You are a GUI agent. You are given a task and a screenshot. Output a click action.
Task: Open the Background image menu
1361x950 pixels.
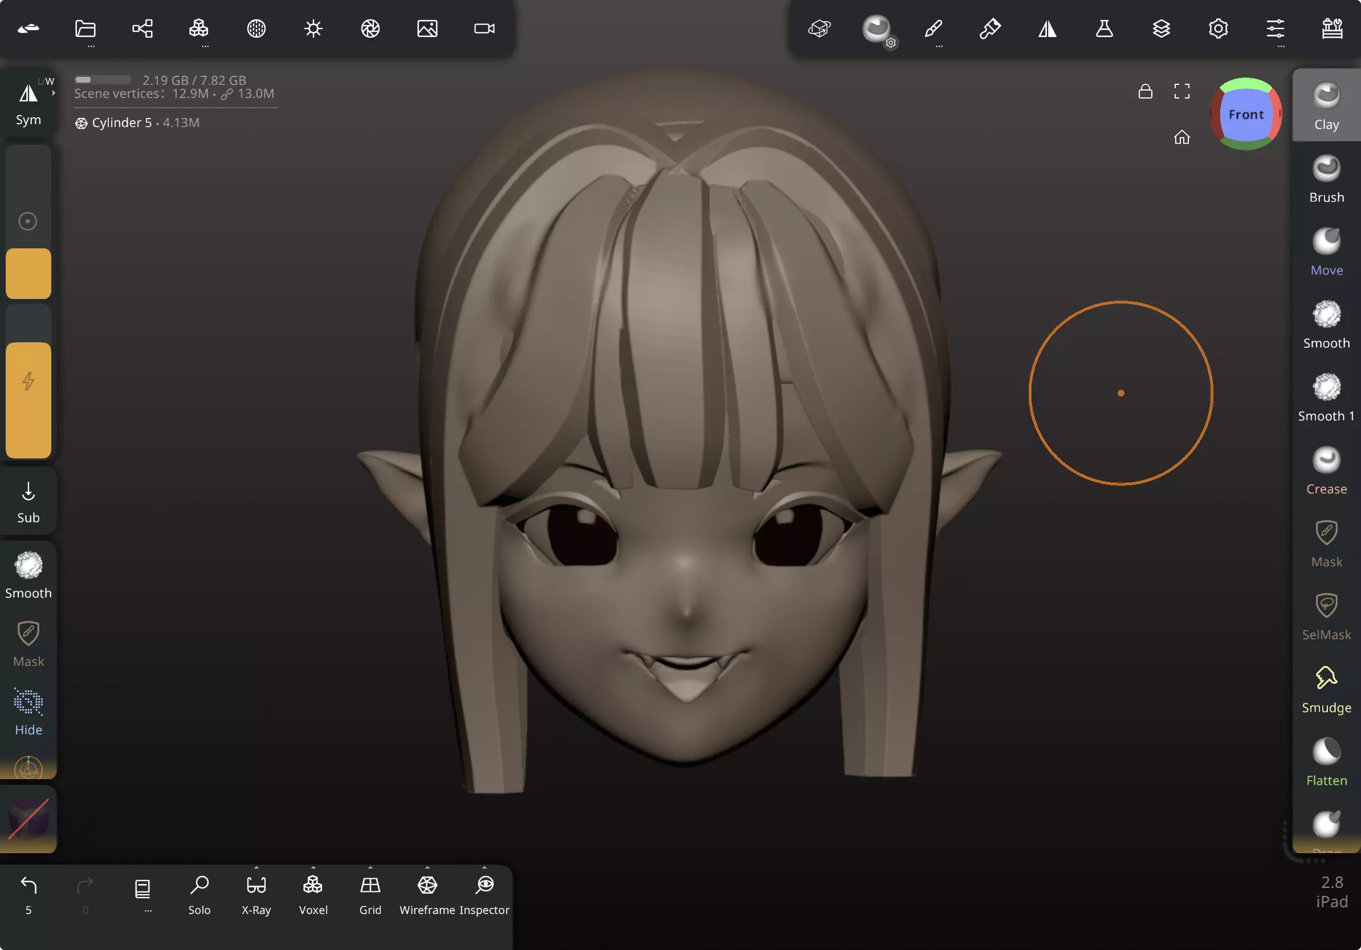pyautogui.click(x=427, y=28)
